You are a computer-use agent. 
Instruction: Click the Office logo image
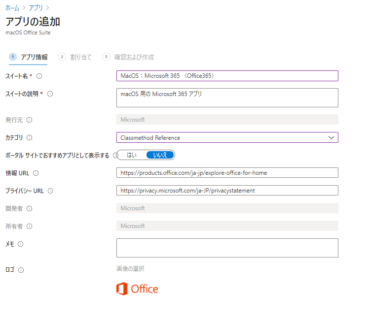[x=137, y=289]
